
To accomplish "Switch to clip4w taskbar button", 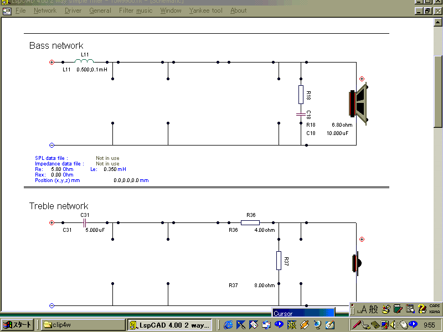I will 83,325.
